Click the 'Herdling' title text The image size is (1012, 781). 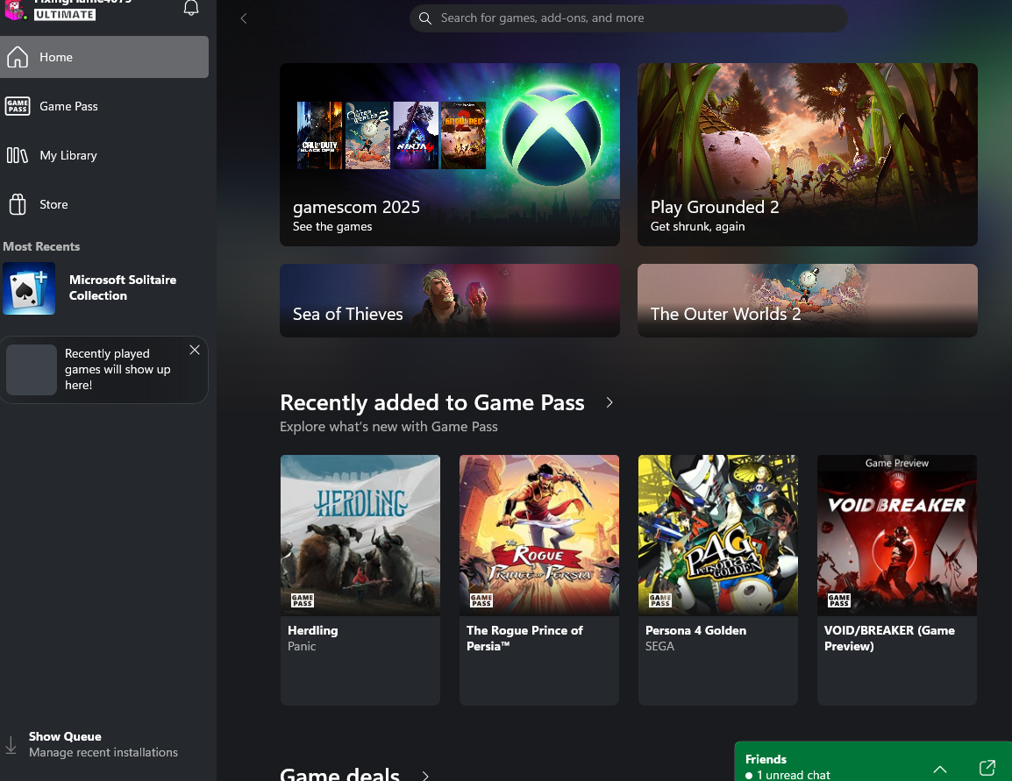point(312,631)
